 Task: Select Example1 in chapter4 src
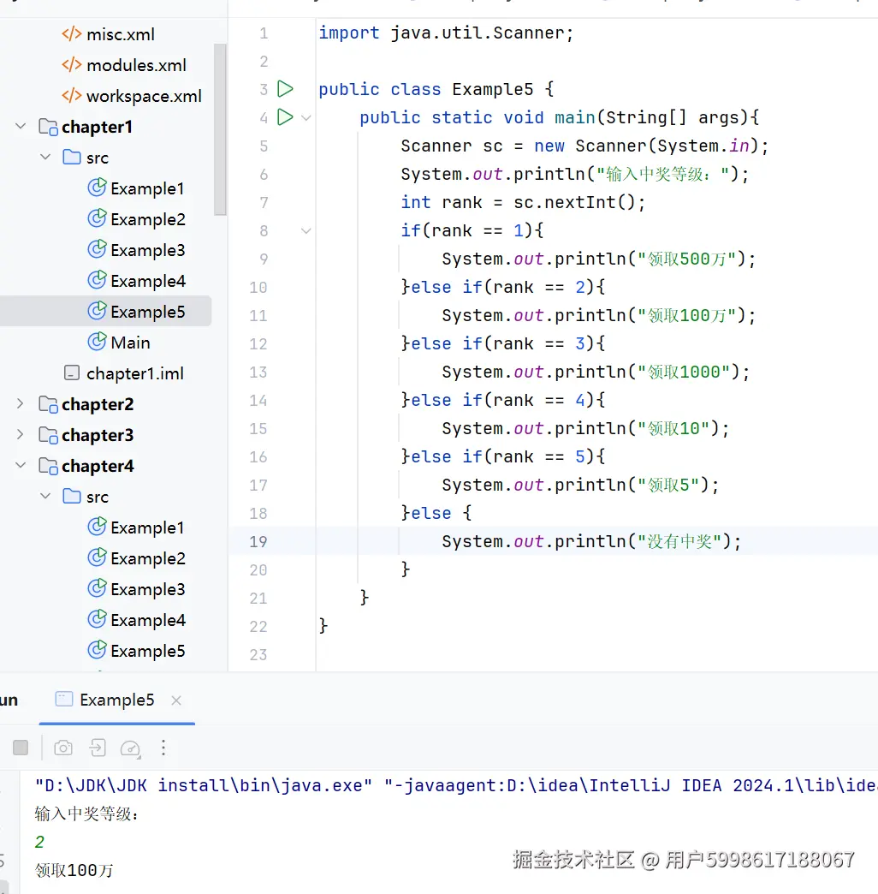pos(136,527)
